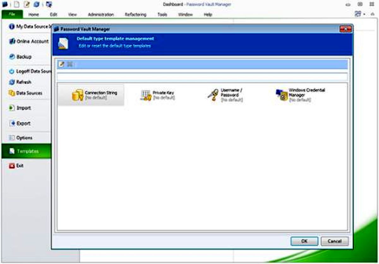Collapse the ribbon using the top-right arrow
The width and height of the screenshot is (379, 264).
tap(372, 14)
